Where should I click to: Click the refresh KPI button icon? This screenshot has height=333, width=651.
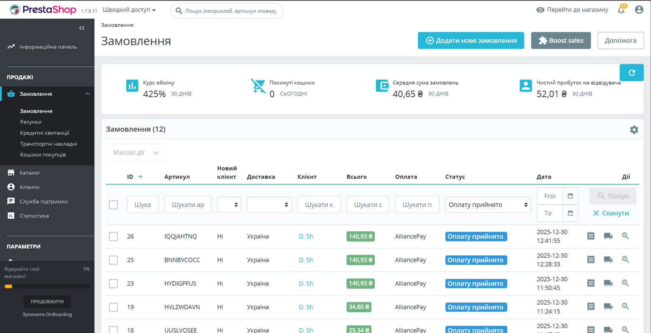pos(631,73)
